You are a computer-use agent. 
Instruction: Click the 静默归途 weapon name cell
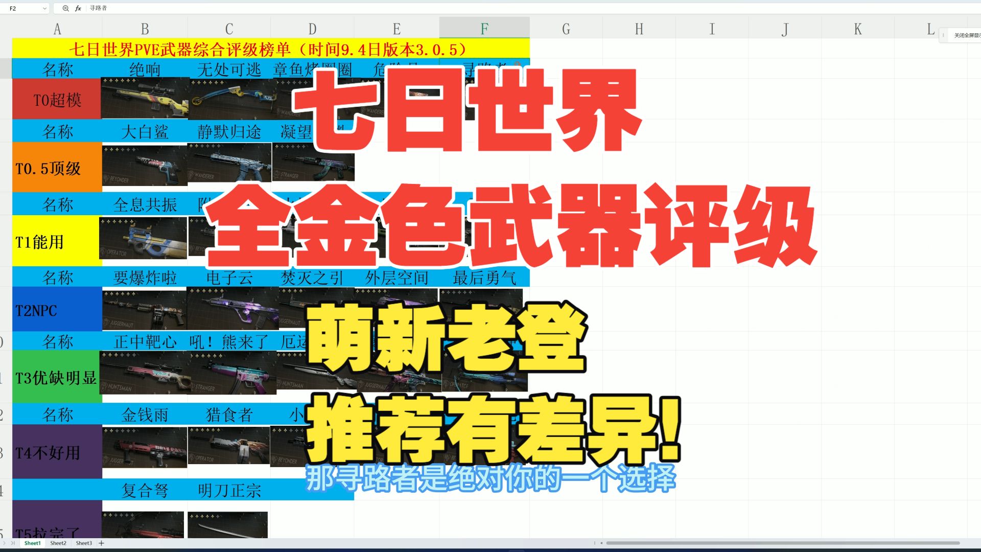[229, 132]
